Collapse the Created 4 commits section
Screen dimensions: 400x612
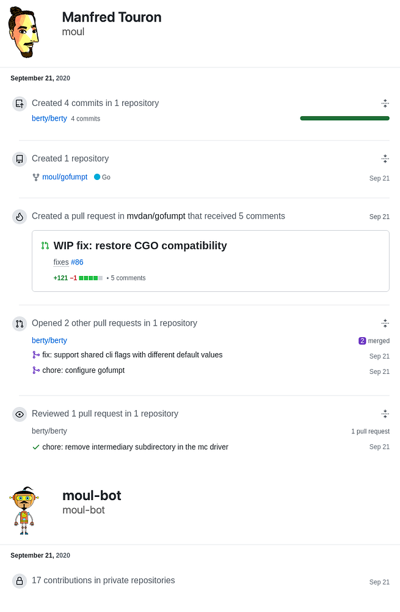(385, 103)
